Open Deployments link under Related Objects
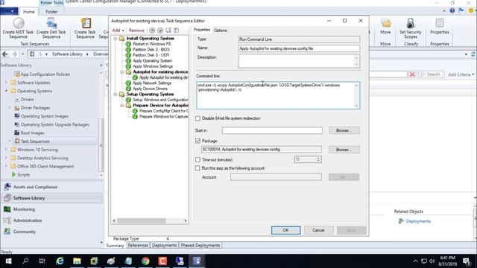 [418, 221]
